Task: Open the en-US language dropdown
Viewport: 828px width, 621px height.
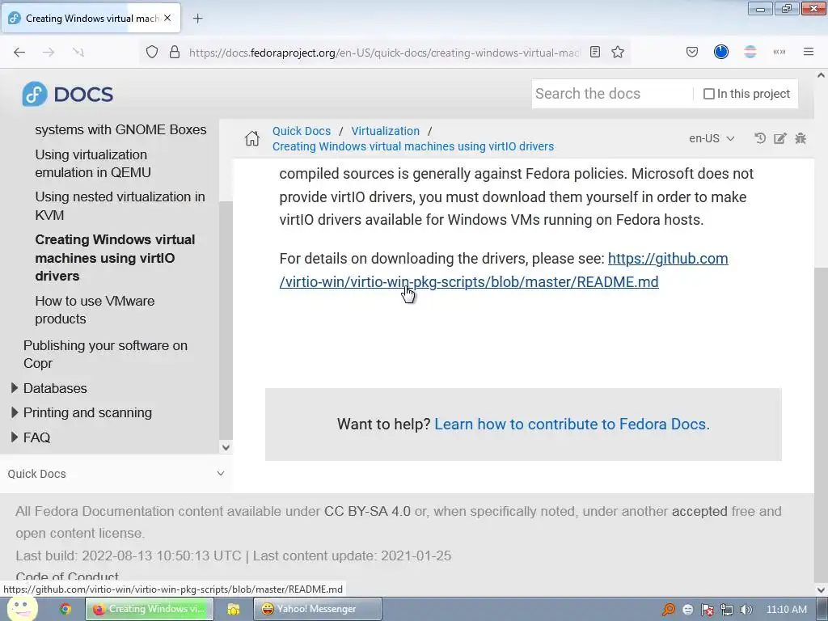Action: 712,138
